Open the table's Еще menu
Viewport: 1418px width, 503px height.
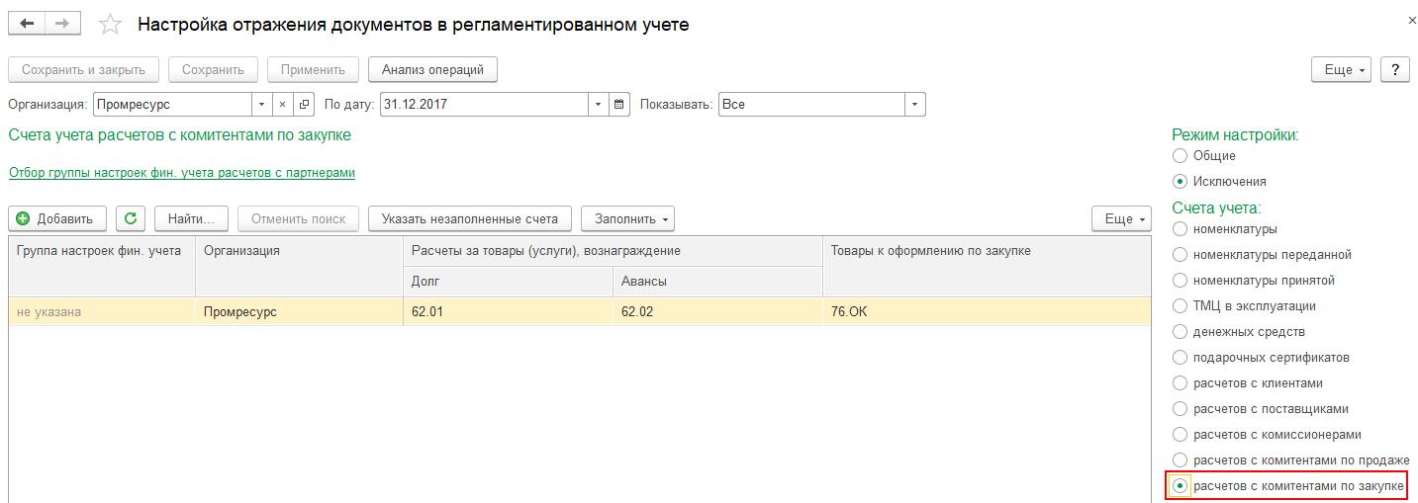pos(1121,218)
